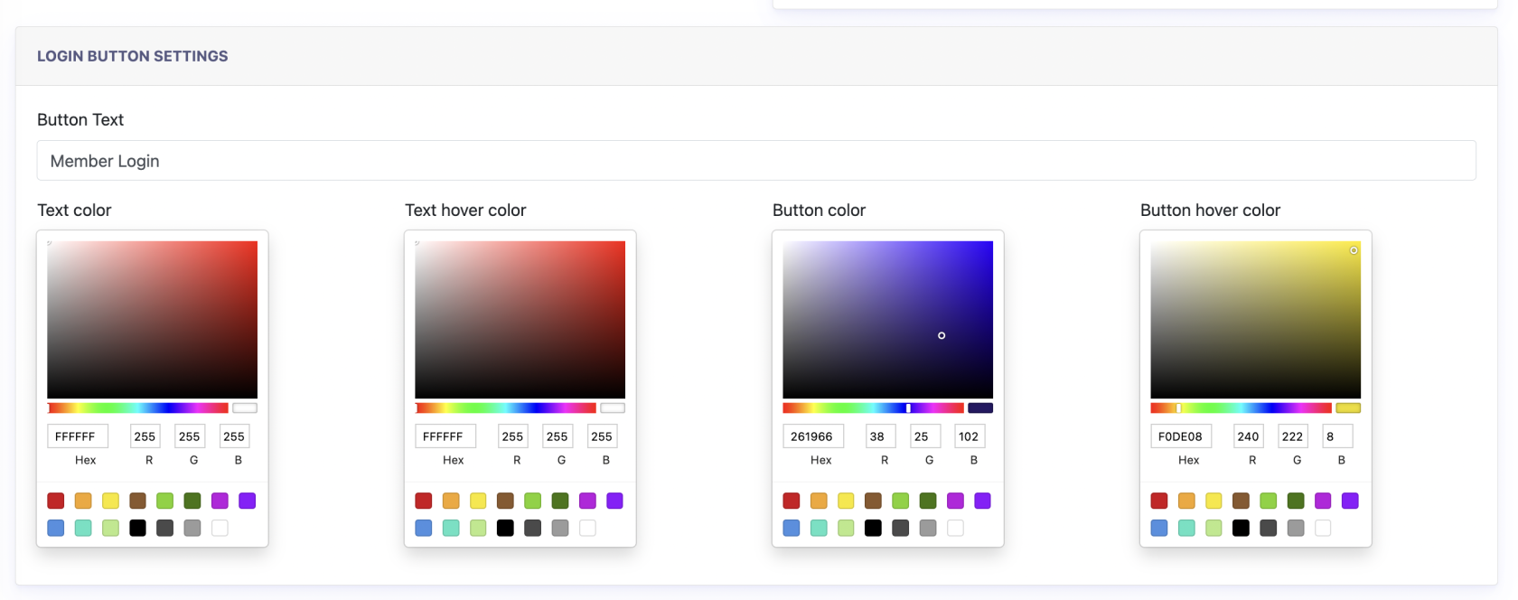Click the R field showing 38 in Button color
The height and width of the screenshot is (600, 1518).
point(881,436)
